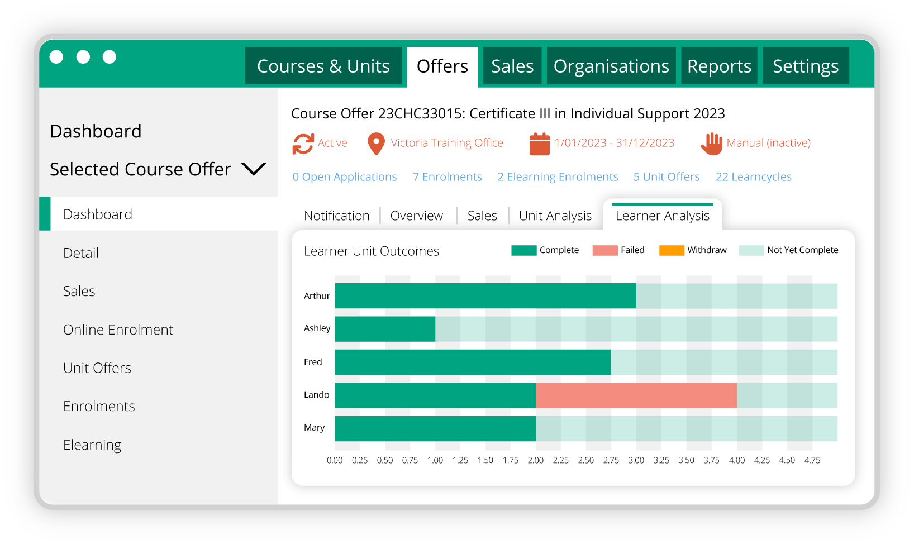The image size is (914, 544).
Task: Click the 2.00 axis label
Action: pyautogui.click(x=536, y=460)
